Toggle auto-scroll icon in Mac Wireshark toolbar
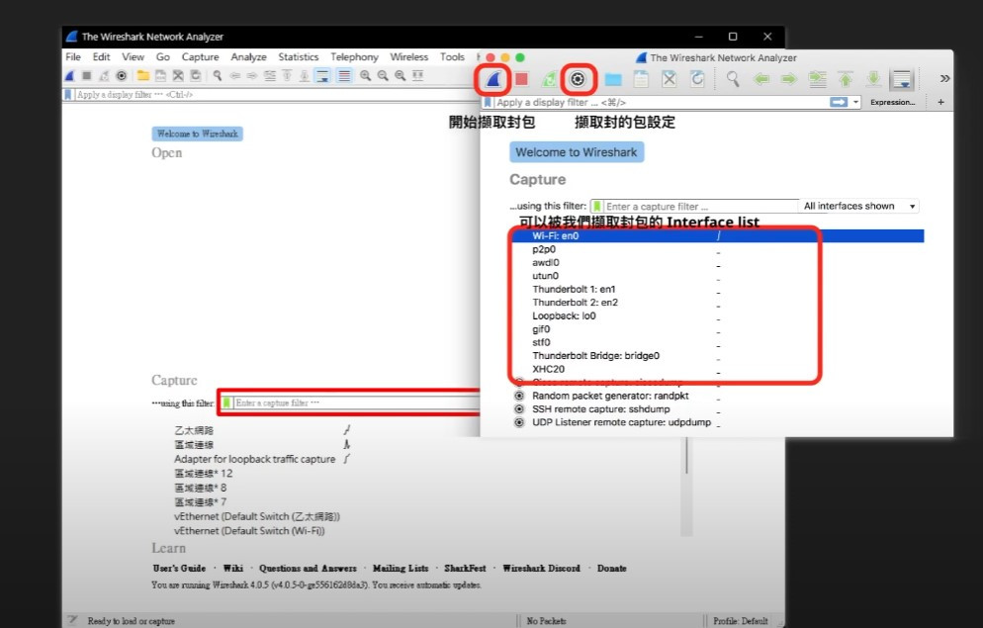The width and height of the screenshot is (983, 628). click(x=902, y=79)
